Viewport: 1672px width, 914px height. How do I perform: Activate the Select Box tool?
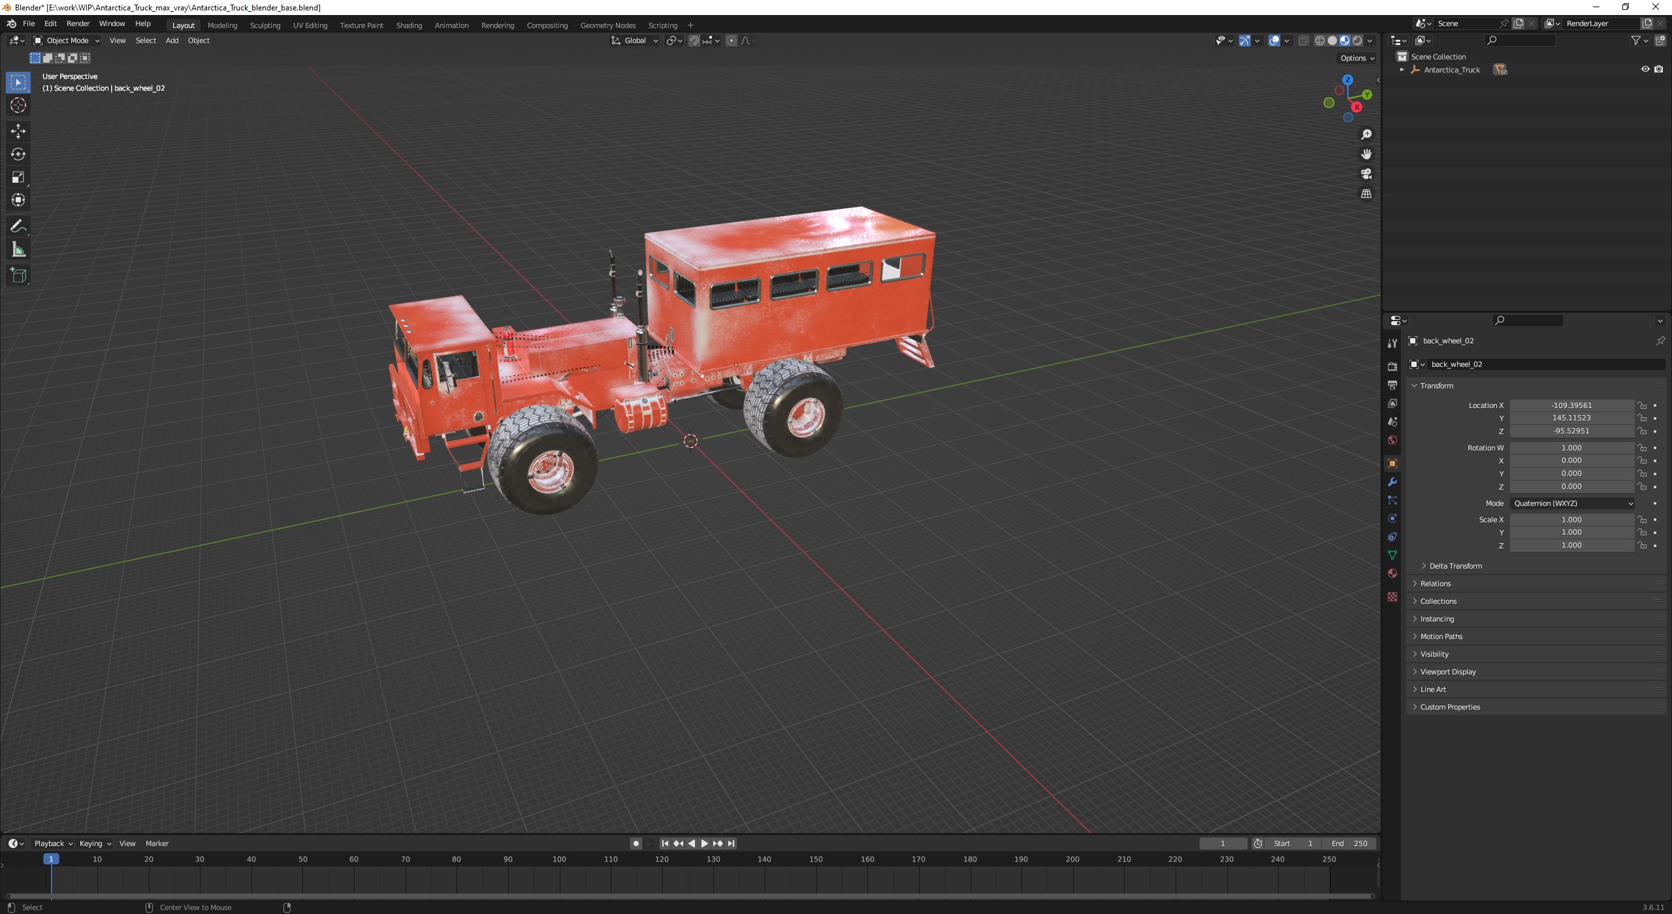click(18, 82)
